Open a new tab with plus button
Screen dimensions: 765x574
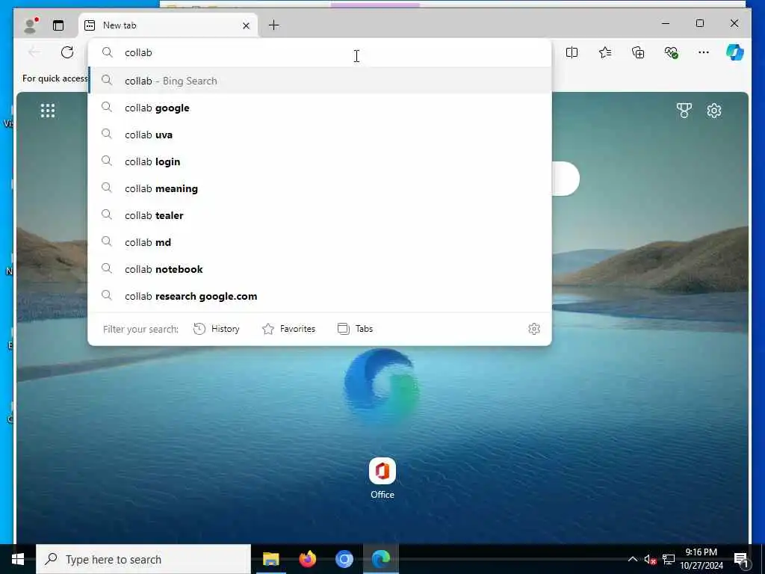[x=274, y=25]
